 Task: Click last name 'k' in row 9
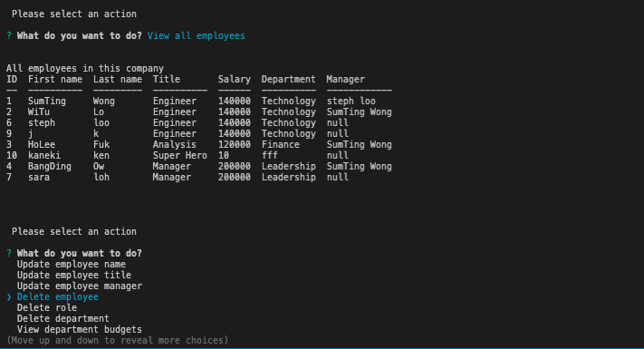(96, 133)
